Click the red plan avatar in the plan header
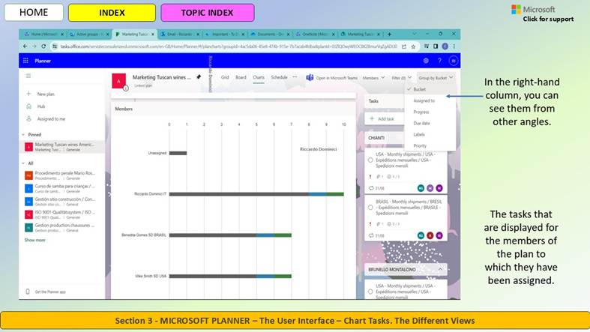 pyautogui.click(x=119, y=81)
